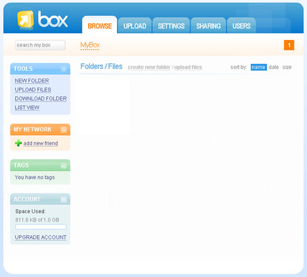Collapse the Tags panel
The width and height of the screenshot is (307, 277).
(64, 165)
